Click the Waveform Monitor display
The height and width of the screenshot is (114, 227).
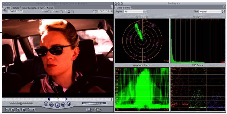142,89
